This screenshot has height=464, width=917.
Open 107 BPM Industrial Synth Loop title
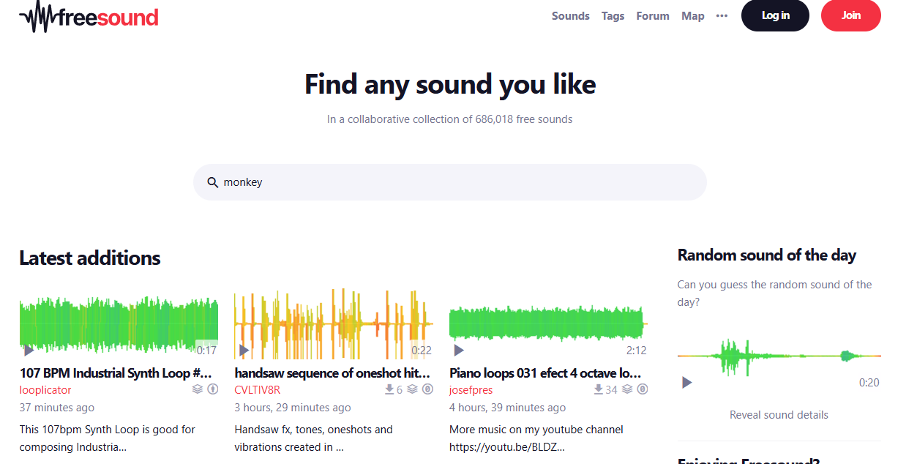click(116, 373)
